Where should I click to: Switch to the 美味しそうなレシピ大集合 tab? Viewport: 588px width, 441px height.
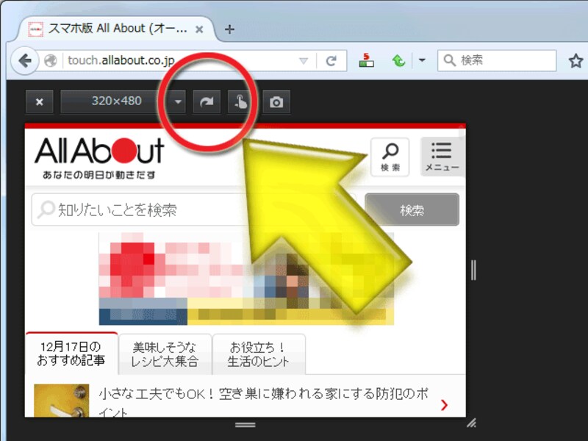(163, 354)
